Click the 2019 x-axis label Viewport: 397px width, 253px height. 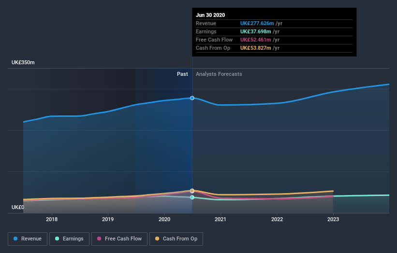pos(108,219)
